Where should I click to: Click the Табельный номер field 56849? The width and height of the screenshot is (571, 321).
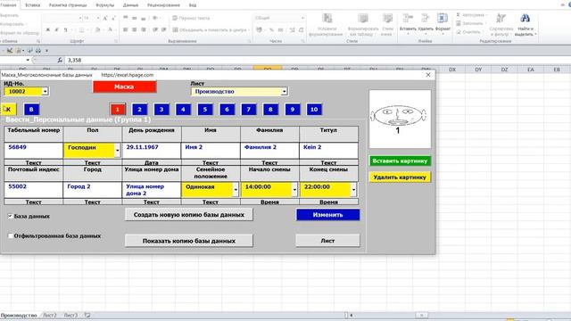[34, 151]
